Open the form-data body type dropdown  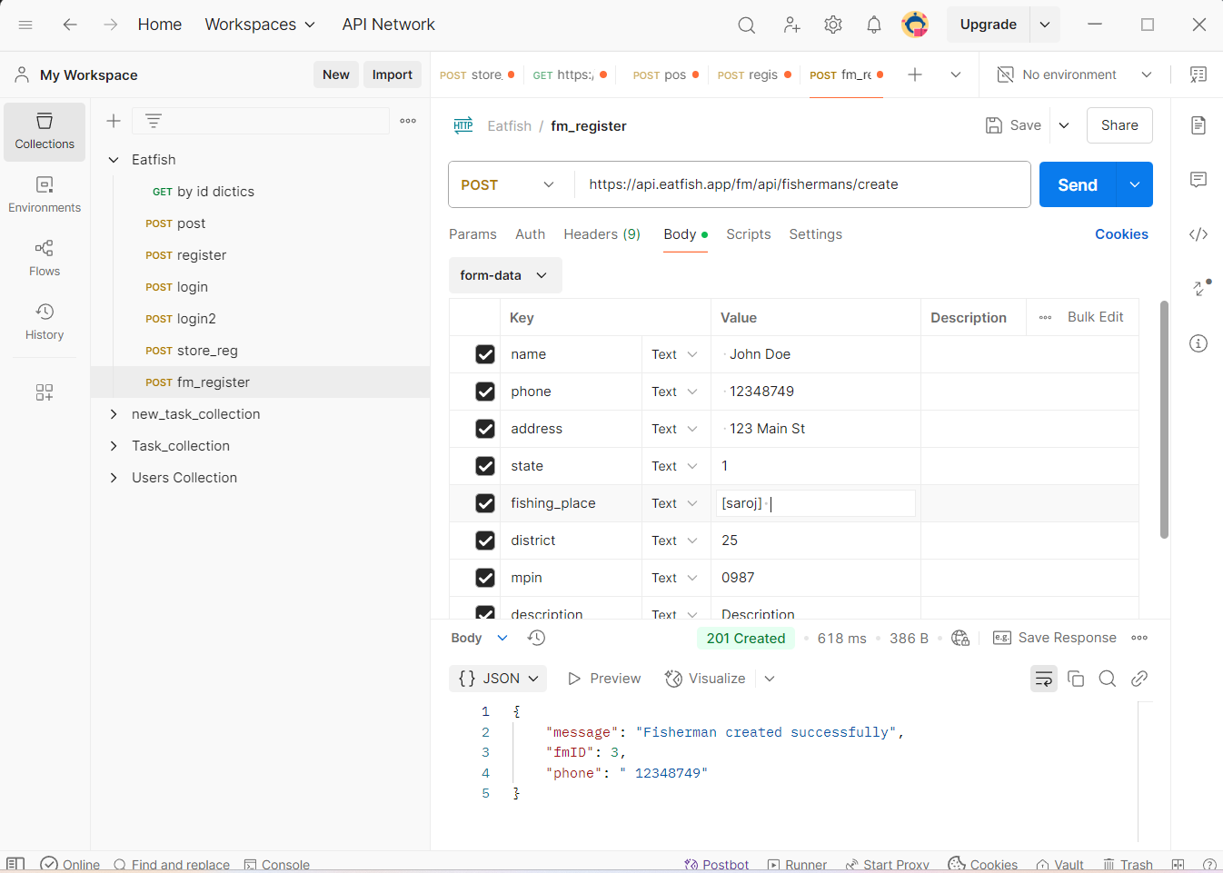504,275
